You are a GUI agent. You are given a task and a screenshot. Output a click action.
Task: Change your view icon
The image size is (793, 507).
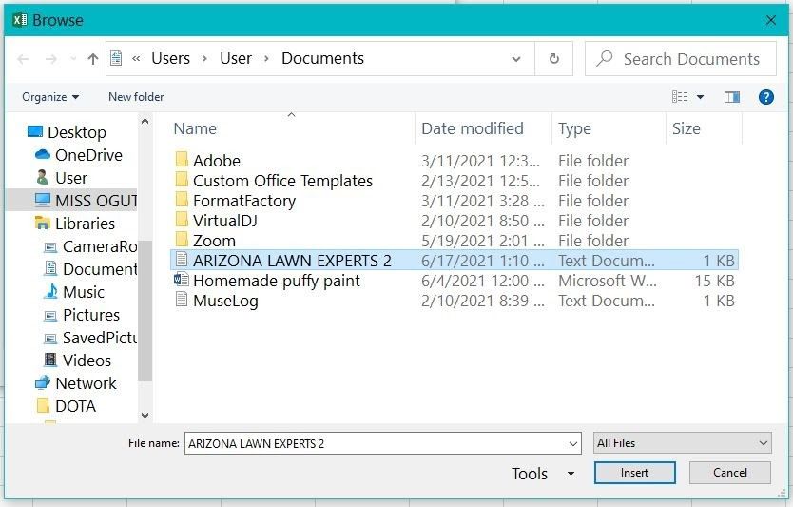680,97
